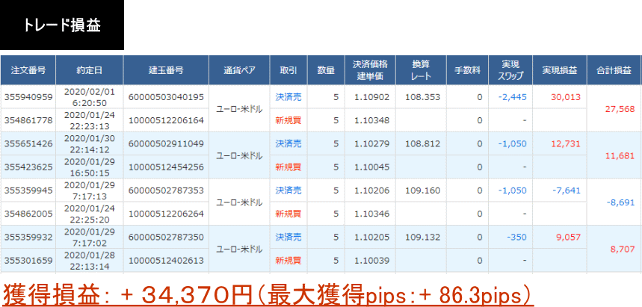
Task: Select the 実現スワップ column header
Action: pyautogui.click(x=510, y=71)
